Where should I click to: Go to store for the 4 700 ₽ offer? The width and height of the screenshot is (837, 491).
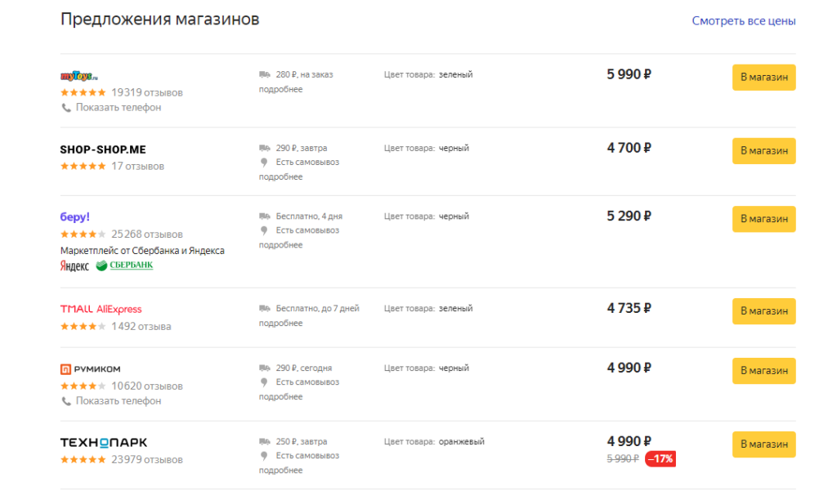(x=763, y=150)
